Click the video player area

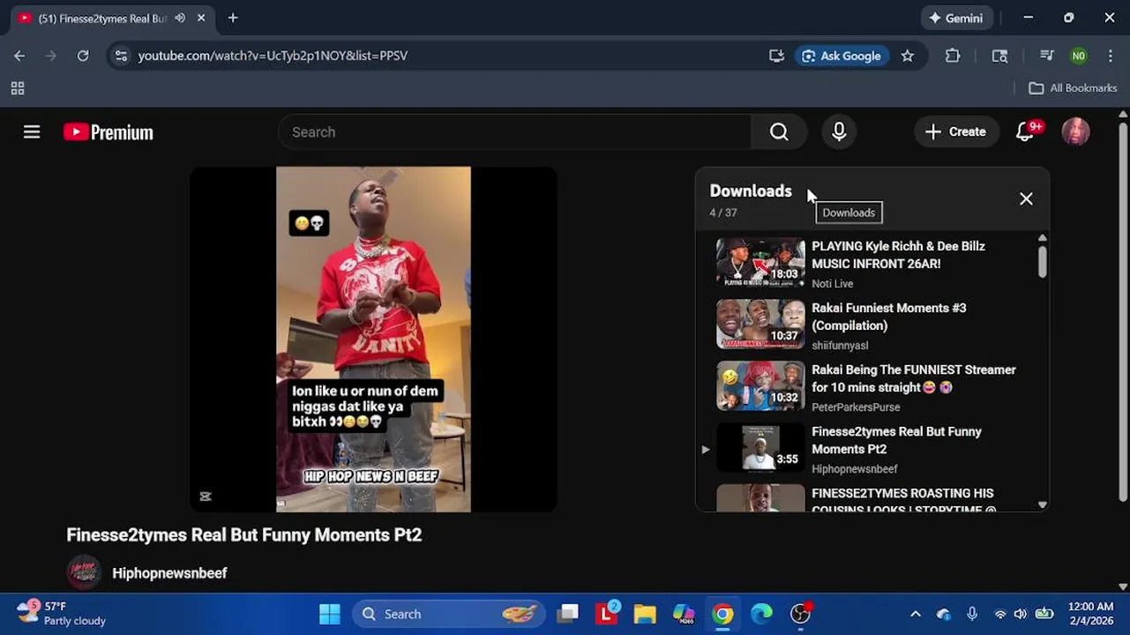point(373,340)
